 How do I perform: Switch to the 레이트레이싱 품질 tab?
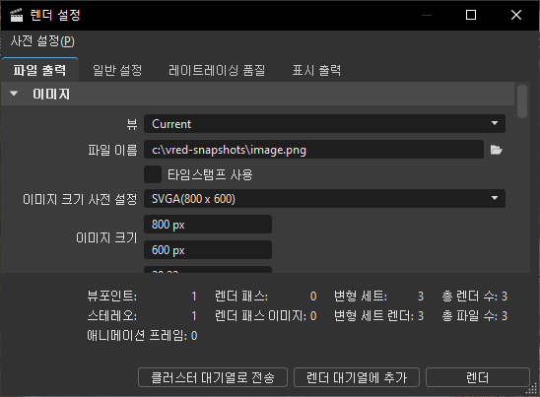click(x=217, y=70)
